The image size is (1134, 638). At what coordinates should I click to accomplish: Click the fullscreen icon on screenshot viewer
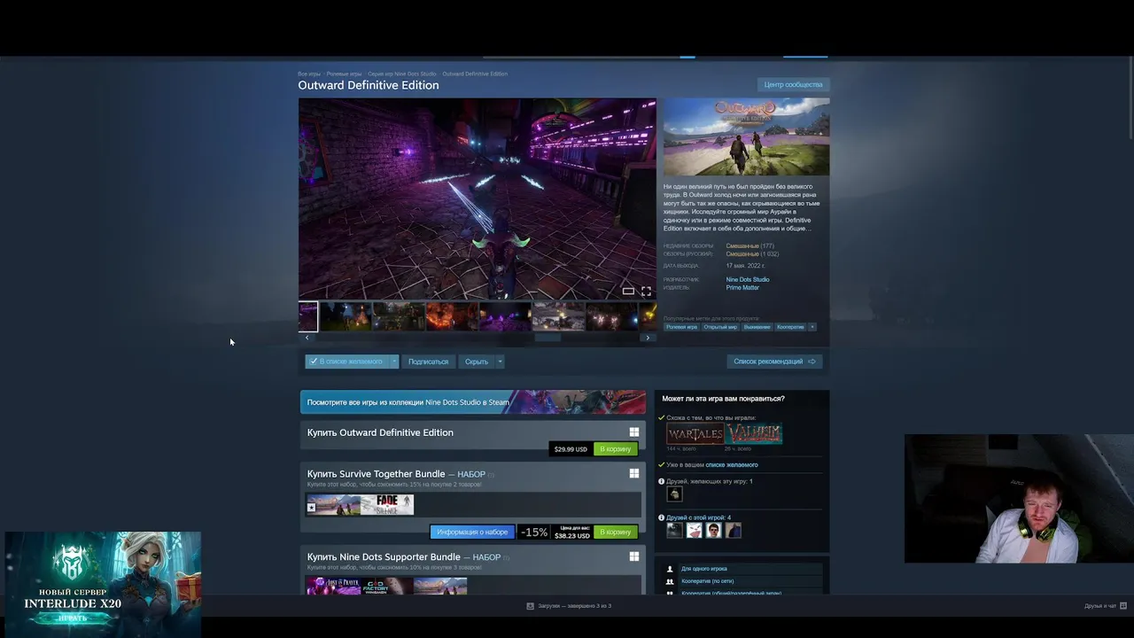pos(646,291)
